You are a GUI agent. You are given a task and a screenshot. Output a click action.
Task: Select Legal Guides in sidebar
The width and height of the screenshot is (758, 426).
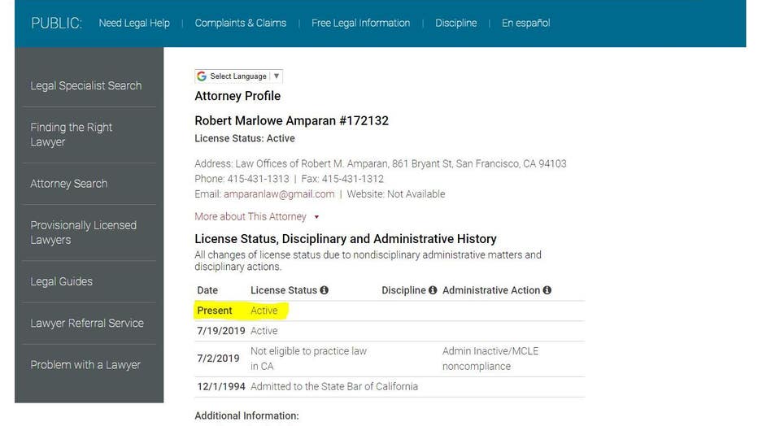[61, 281]
